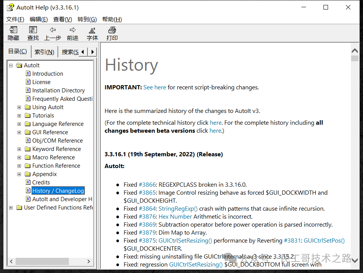
Task: Expand the GUI Reference node
Action: point(19,132)
